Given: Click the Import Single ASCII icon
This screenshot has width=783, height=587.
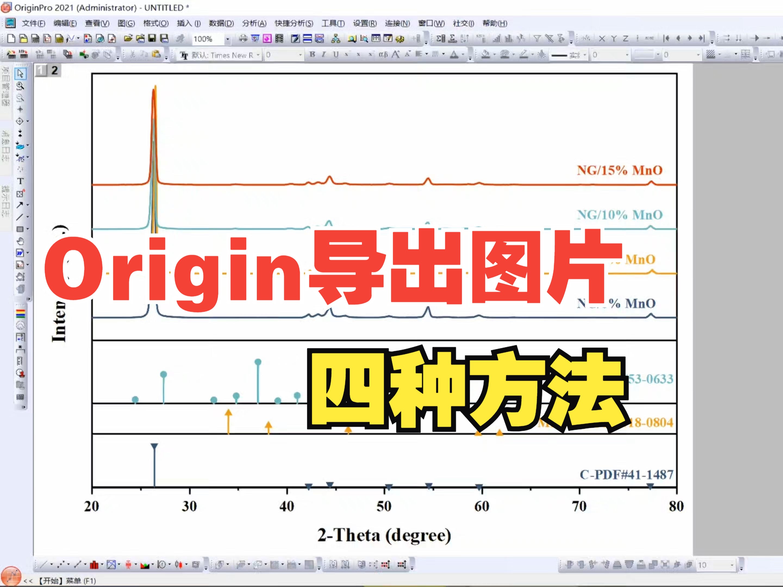Looking at the screenshot, I should tap(24, 55).
